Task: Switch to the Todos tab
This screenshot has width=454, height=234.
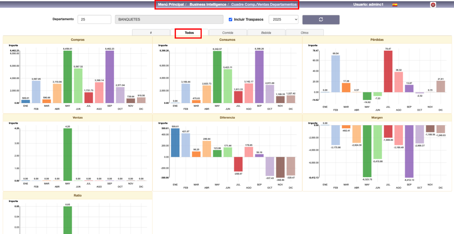Action: [x=189, y=33]
